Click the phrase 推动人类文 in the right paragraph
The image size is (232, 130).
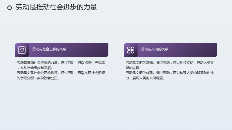(x=205, y=63)
